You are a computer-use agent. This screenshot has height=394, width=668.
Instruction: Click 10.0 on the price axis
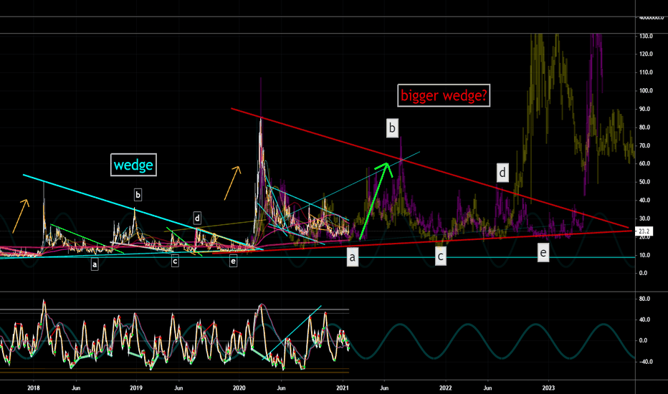[644, 255]
